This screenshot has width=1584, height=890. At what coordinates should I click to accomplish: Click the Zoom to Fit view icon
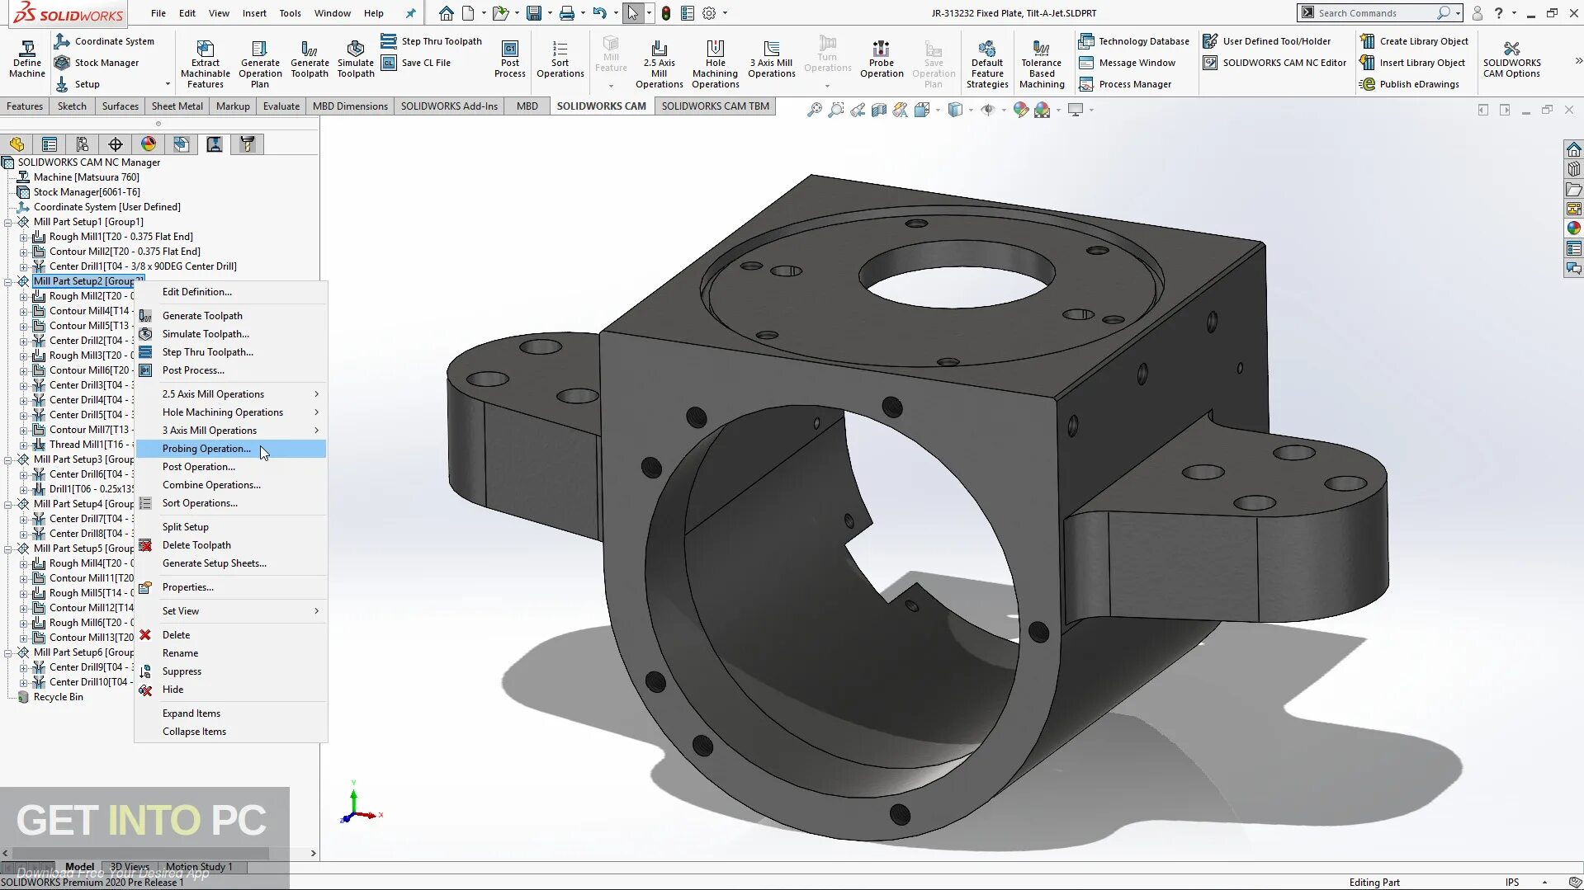pos(814,110)
